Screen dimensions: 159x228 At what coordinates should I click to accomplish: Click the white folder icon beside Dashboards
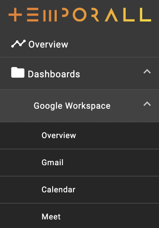point(18,72)
